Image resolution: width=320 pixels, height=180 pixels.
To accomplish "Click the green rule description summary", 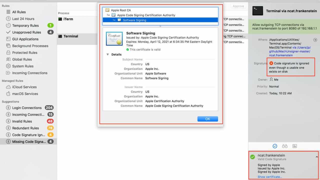I will click(284, 27).
